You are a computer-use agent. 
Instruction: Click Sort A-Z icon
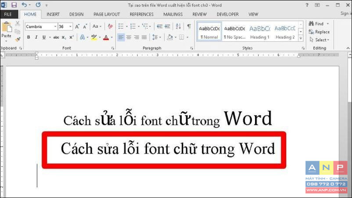coord(179,26)
